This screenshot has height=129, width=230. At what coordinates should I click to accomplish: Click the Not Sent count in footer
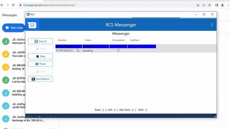pos(126,110)
